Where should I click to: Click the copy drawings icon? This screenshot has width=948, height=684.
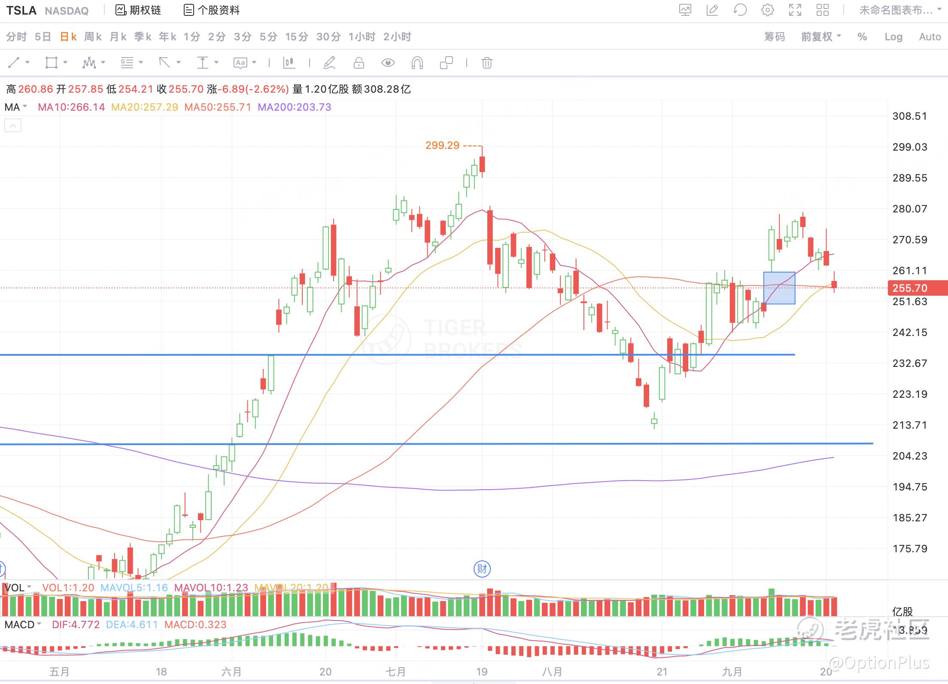[447, 63]
